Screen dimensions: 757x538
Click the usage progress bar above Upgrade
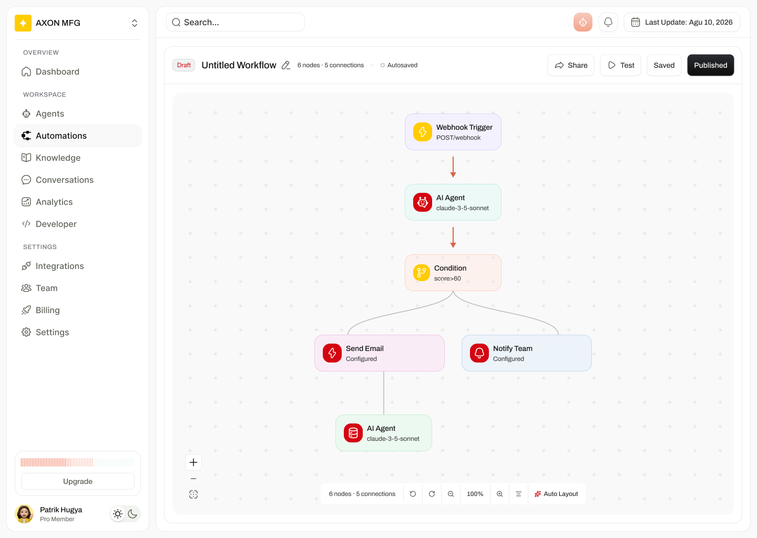click(x=78, y=462)
